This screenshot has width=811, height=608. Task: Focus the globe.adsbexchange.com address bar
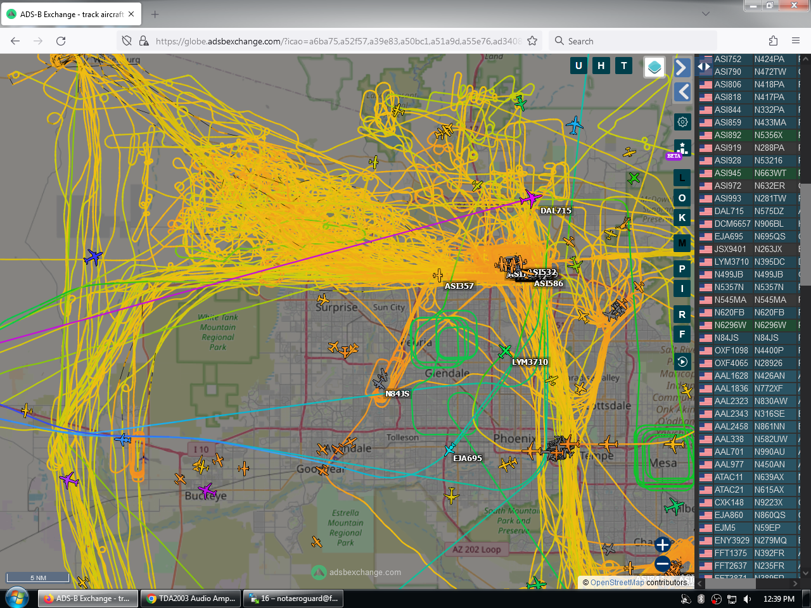click(x=338, y=41)
